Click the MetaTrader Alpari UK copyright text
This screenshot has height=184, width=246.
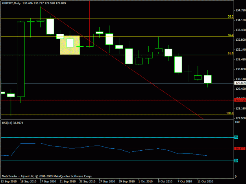pyautogui.click(x=47, y=176)
